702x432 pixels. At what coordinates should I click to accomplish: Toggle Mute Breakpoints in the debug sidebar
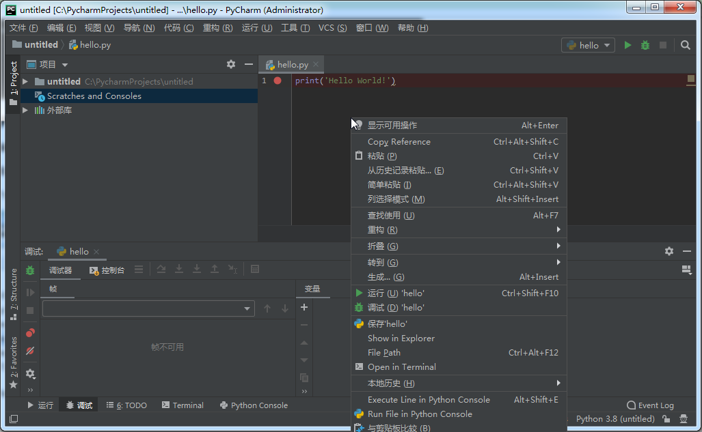point(30,351)
